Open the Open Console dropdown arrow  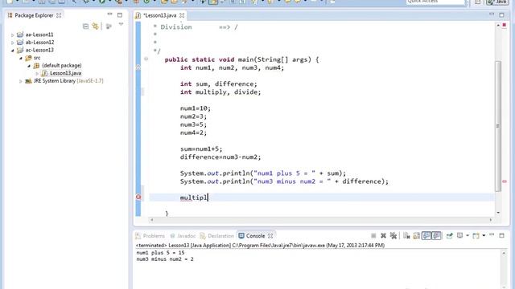(484, 235)
